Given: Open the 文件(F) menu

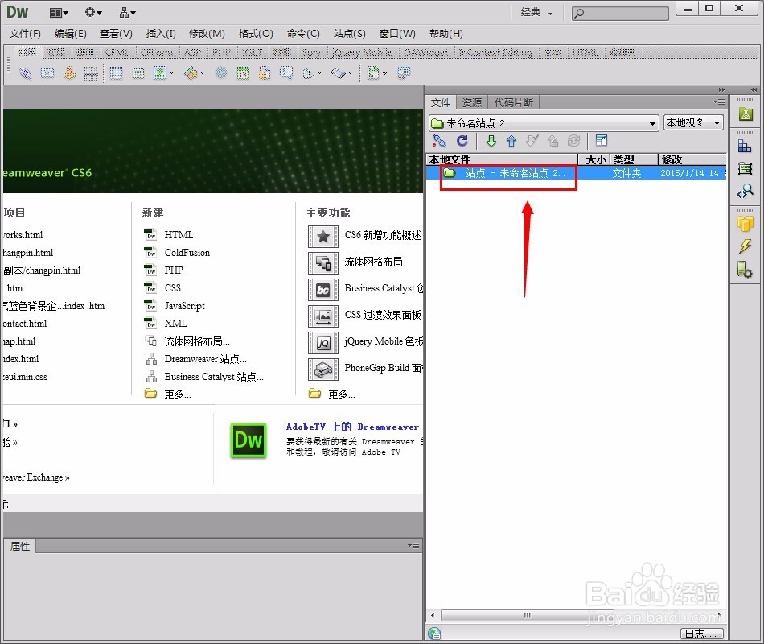Looking at the screenshot, I should (26, 34).
